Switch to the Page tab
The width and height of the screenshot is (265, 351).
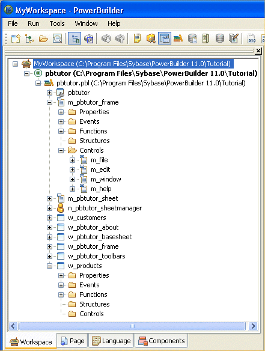pos(73,341)
